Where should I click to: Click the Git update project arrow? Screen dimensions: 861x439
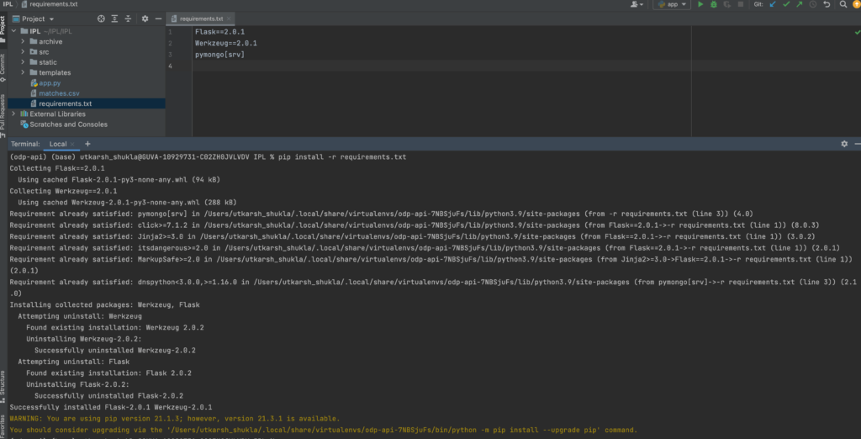point(774,5)
